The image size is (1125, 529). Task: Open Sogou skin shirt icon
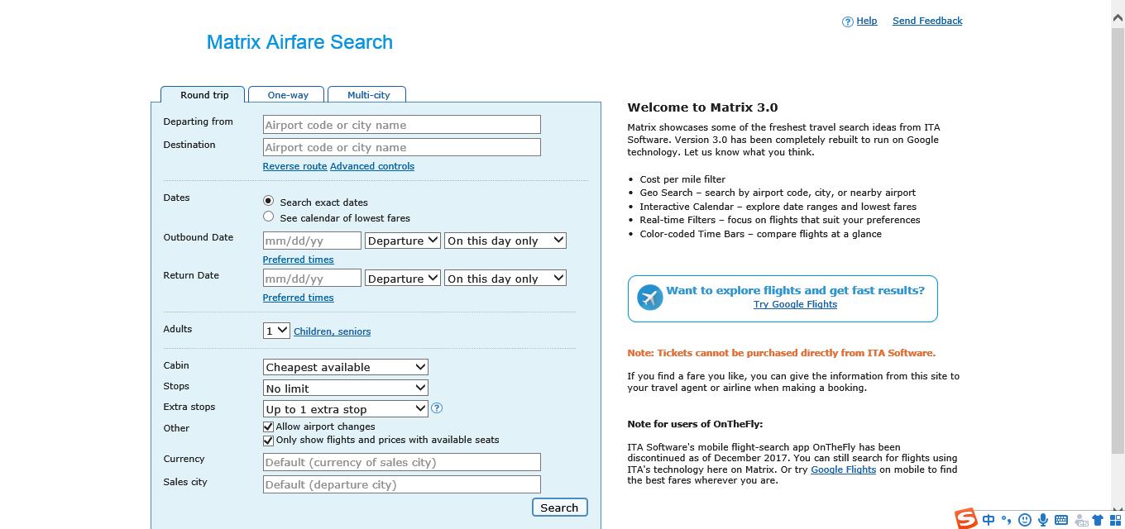click(x=1099, y=520)
